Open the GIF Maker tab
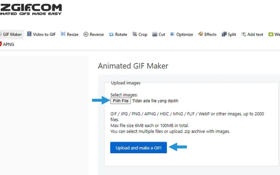Image resolution: width=280 pixels, height=175 pixels. pyautogui.click(x=12, y=34)
